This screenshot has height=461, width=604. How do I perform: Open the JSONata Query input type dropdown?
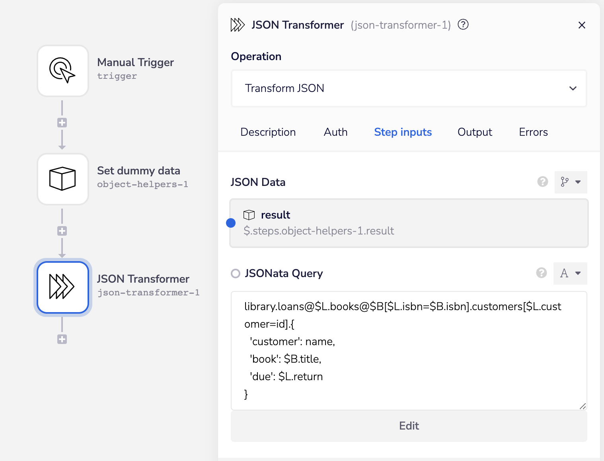click(x=570, y=273)
